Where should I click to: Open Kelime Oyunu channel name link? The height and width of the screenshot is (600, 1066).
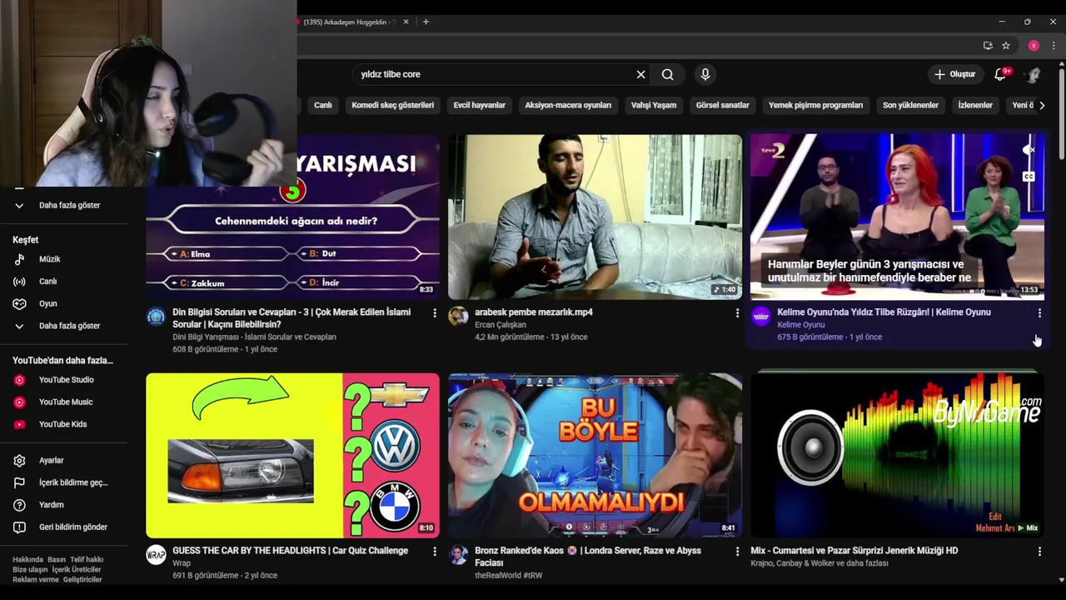(x=801, y=325)
